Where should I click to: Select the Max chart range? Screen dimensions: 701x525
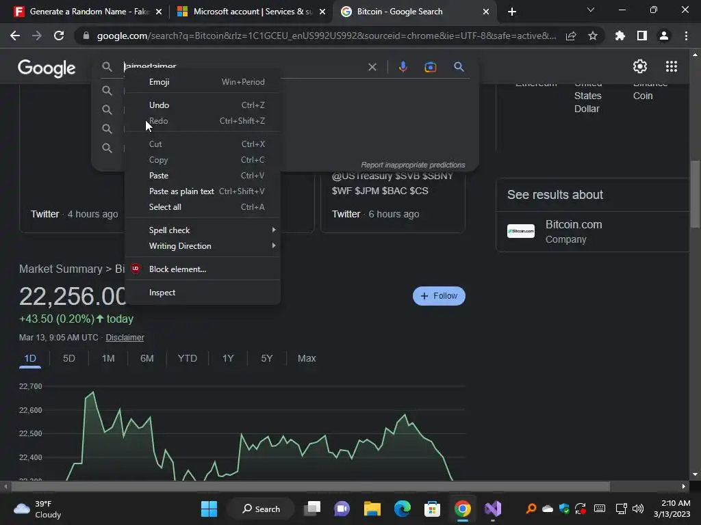point(307,358)
